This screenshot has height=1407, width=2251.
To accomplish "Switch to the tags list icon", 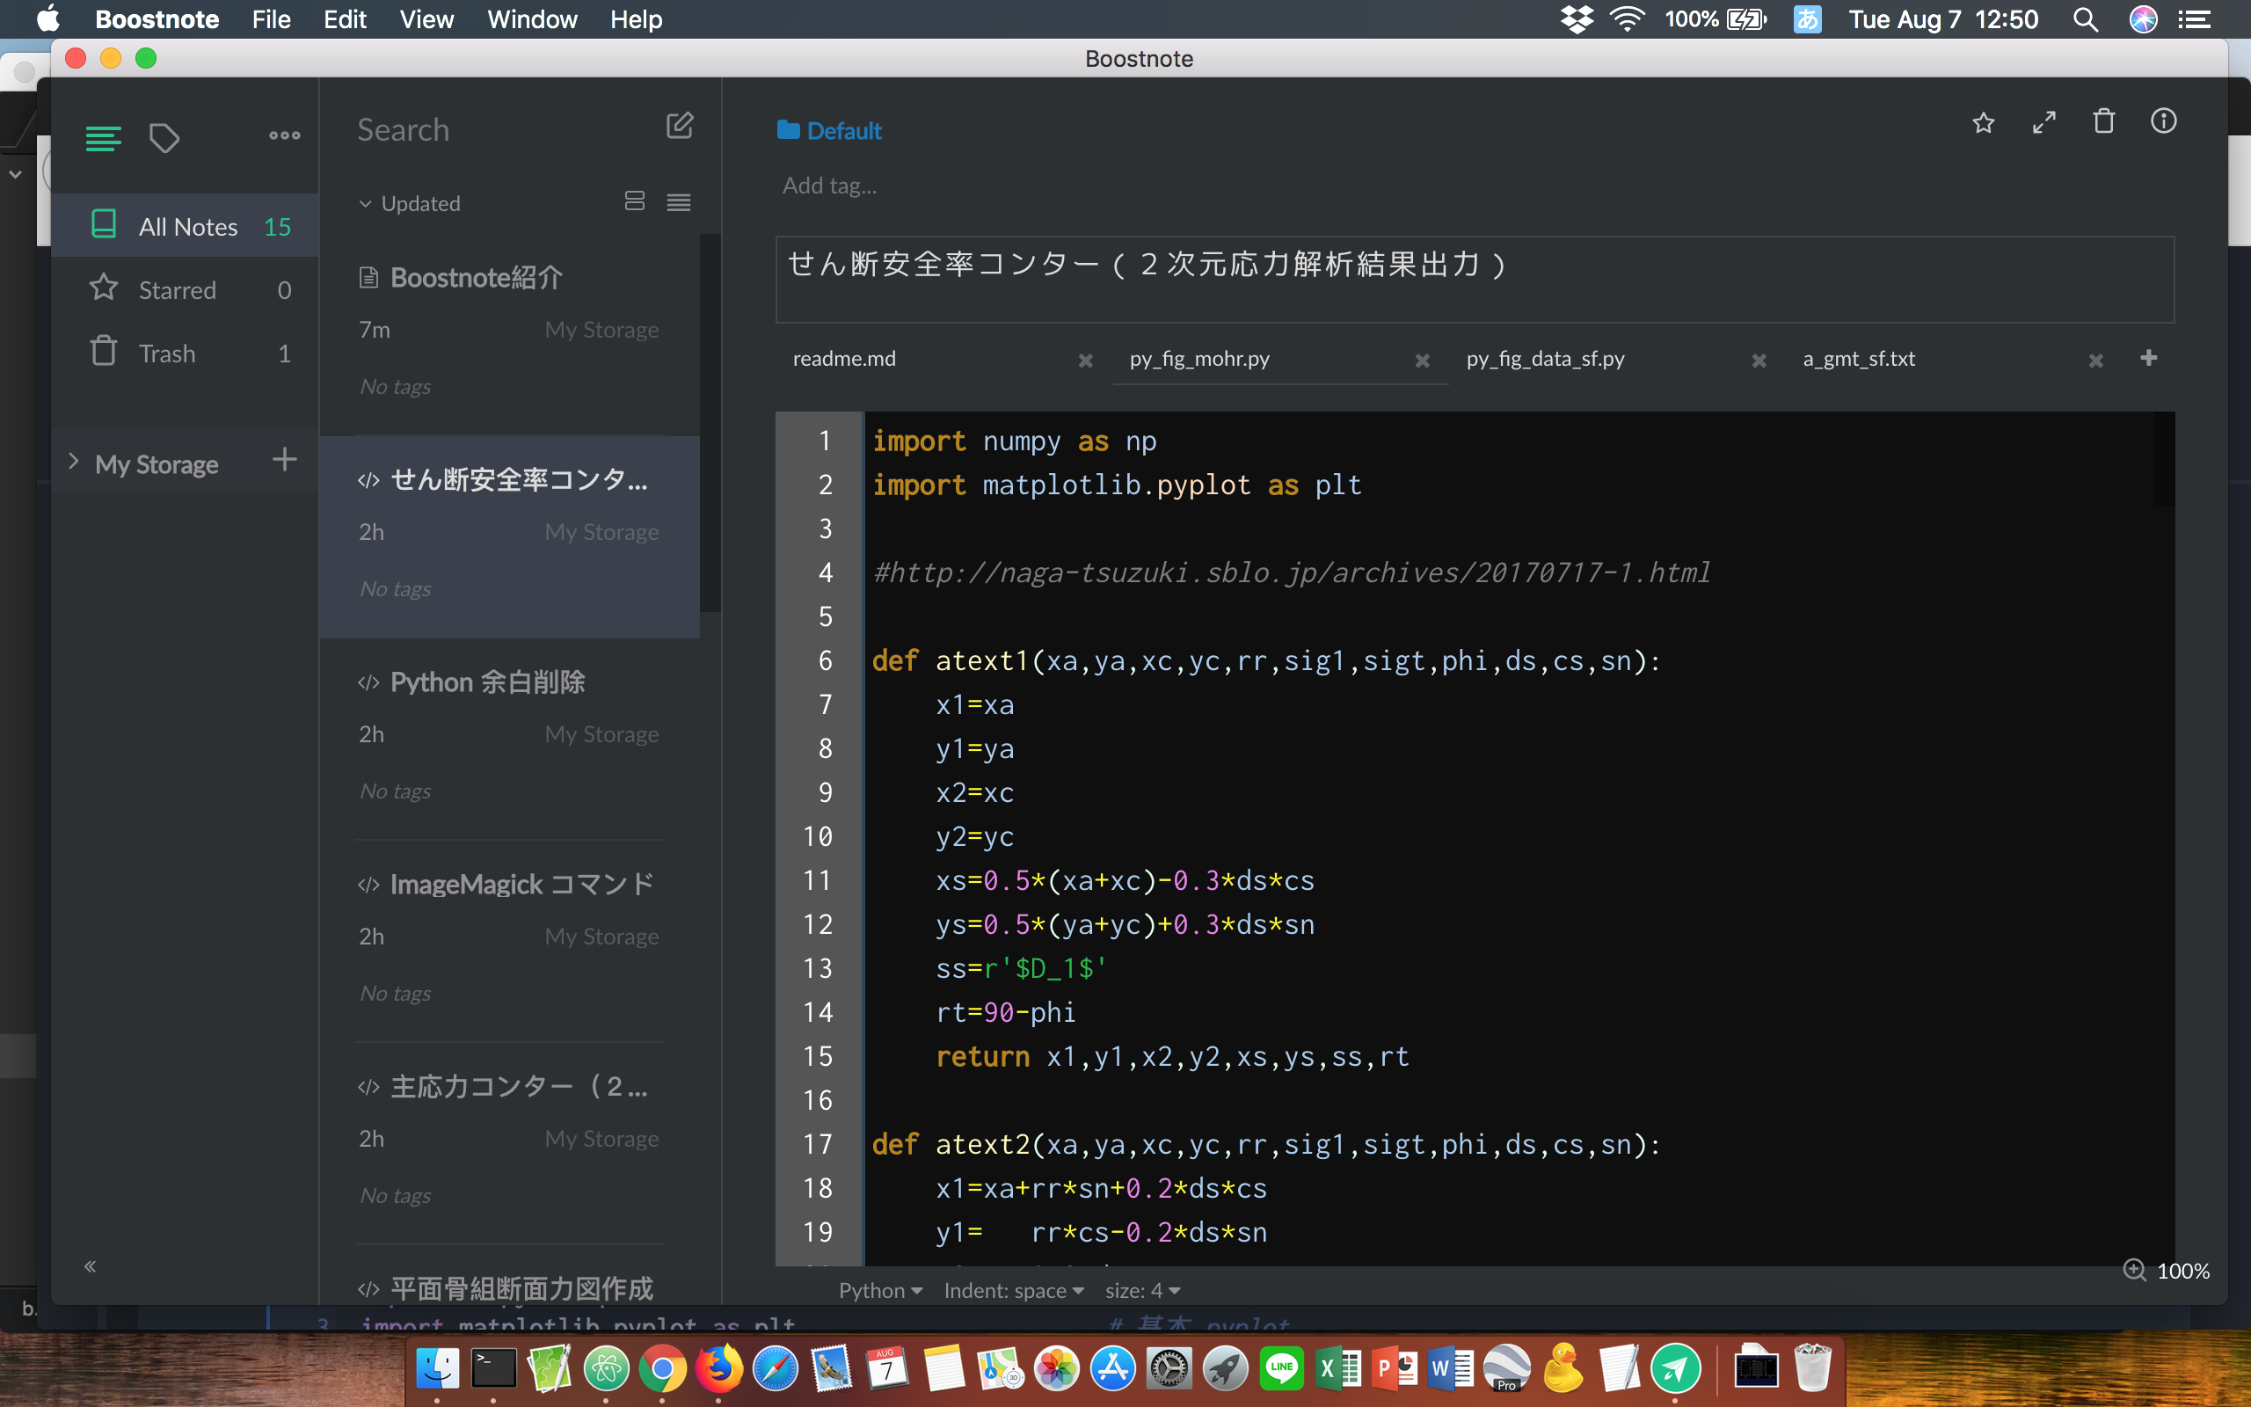I will (164, 138).
